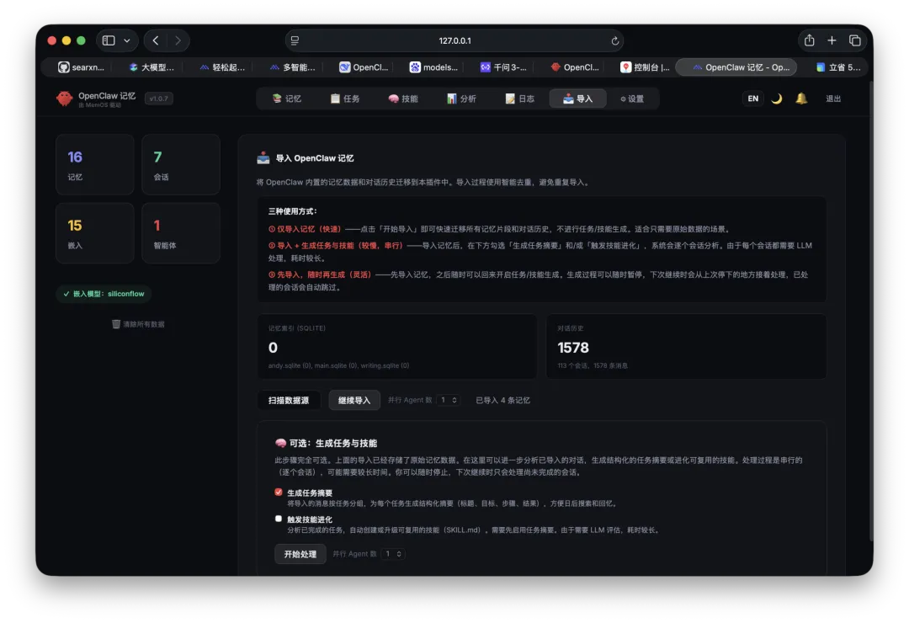Click the 1 智能体 stat card

click(181, 233)
